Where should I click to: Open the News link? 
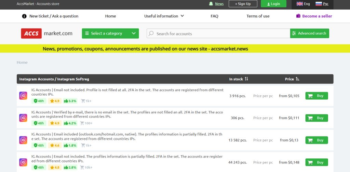[219, 4]
